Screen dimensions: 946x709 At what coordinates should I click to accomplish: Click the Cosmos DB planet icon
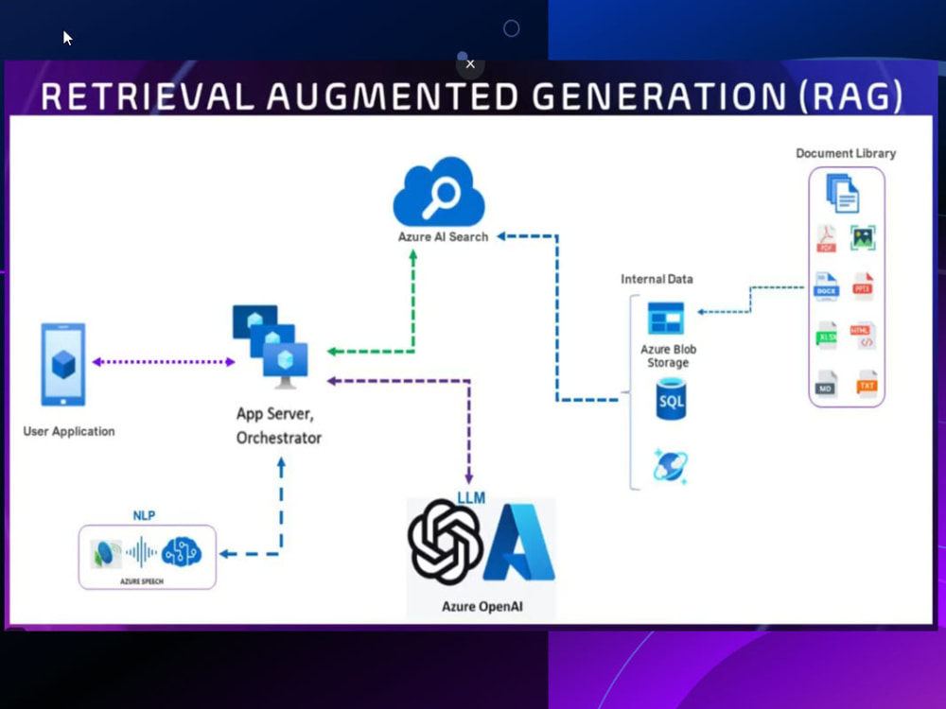click(671, 466)
